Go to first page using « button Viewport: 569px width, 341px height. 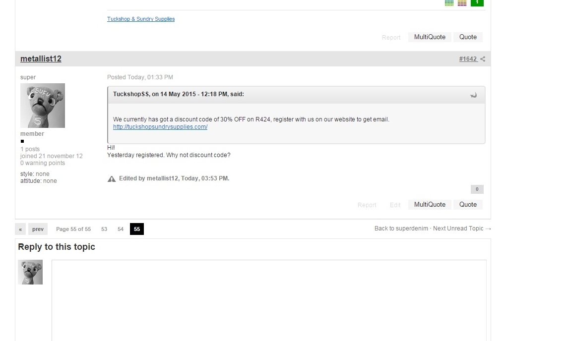[x=20, y=229]
